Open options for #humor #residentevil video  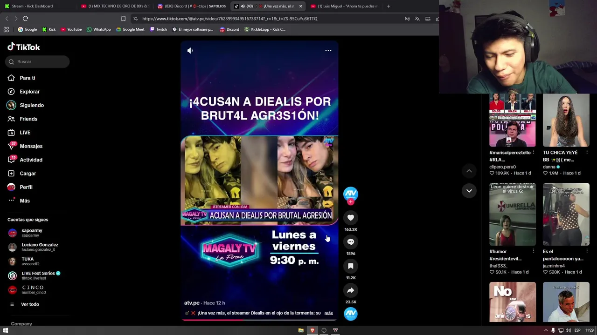534,251
